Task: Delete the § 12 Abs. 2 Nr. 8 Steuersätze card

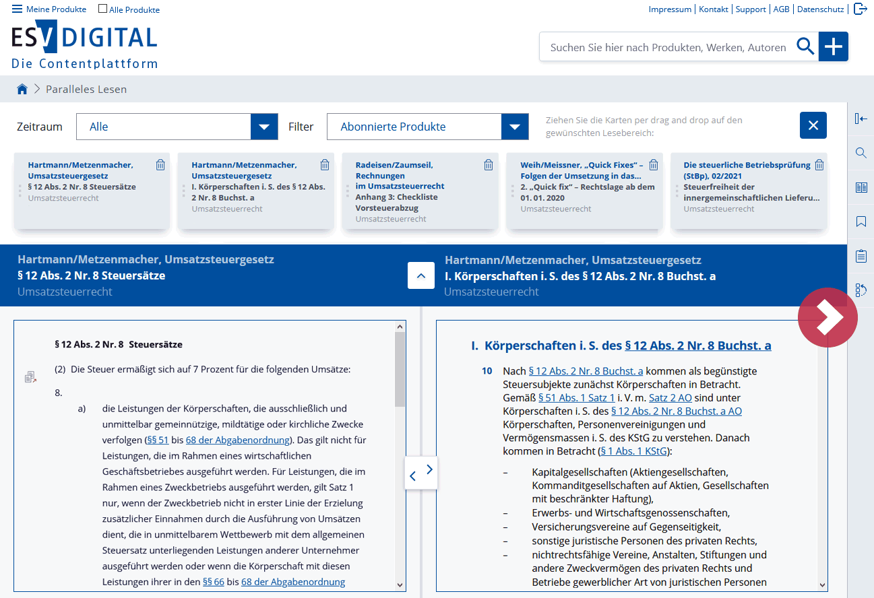Action: (x=160, y=165)
